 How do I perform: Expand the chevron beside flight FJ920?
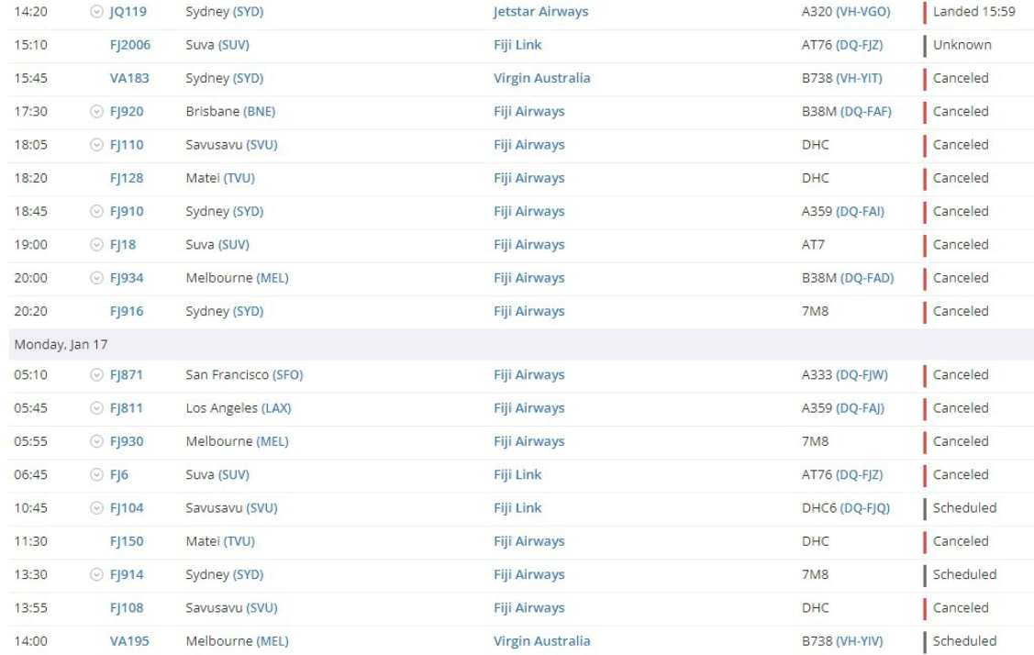pyautogui.click(x=97, y=112)
